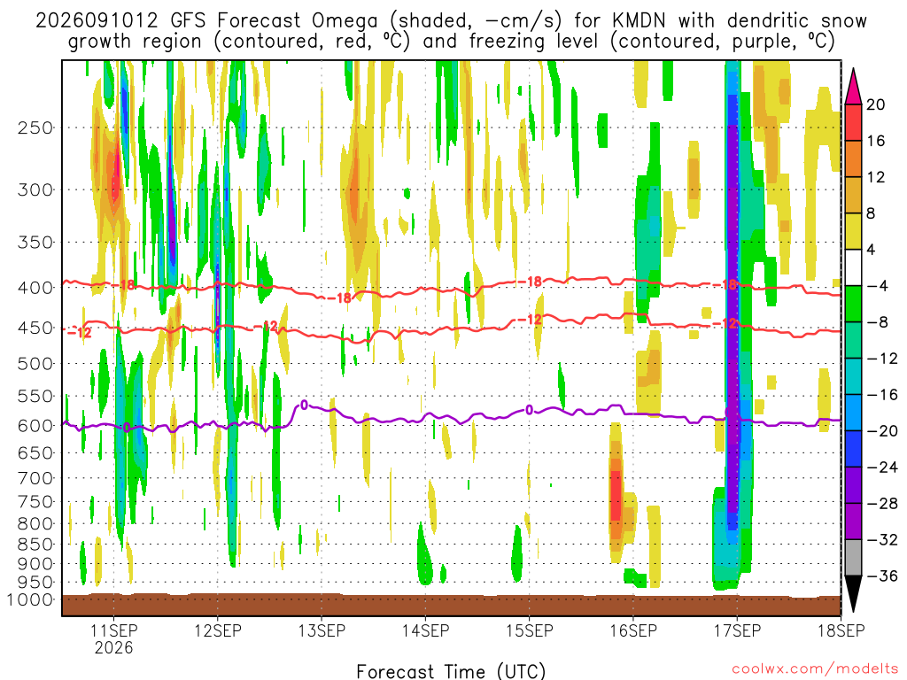This screenshot has width=907, height=680.
Task: Click the red -12 contour label at left edge
Action: click(x=79, y=333)
